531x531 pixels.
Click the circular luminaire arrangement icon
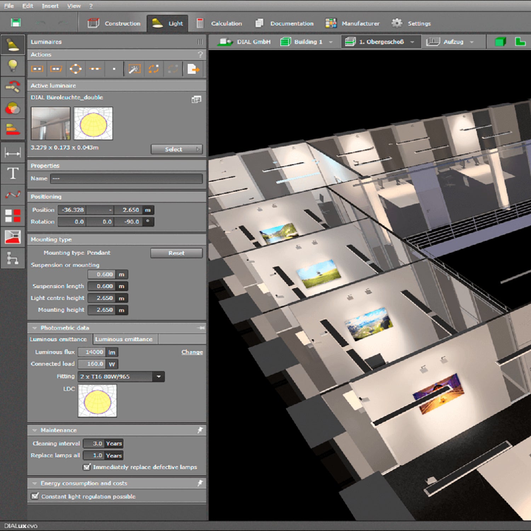[x=75, y=69]
